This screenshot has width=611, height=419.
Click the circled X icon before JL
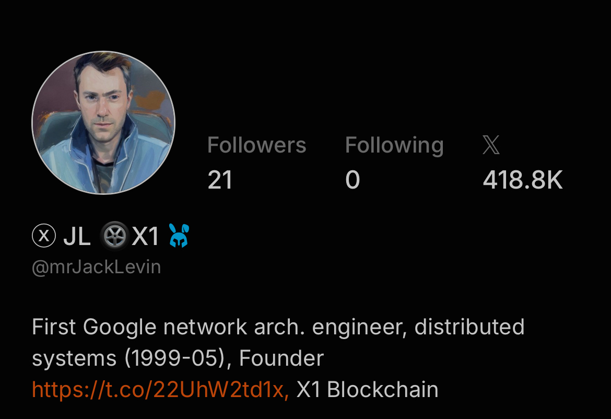(x=44, y=236)
